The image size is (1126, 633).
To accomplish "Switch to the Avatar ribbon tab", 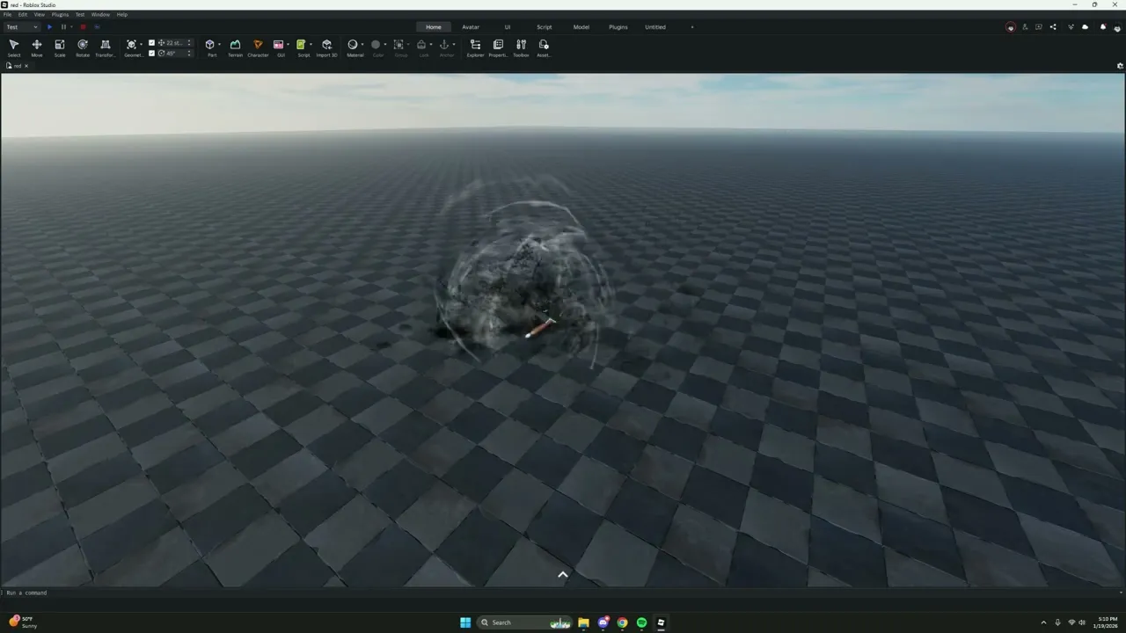I will click(471, 27).
